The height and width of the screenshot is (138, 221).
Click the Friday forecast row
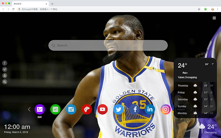[195, 92]
